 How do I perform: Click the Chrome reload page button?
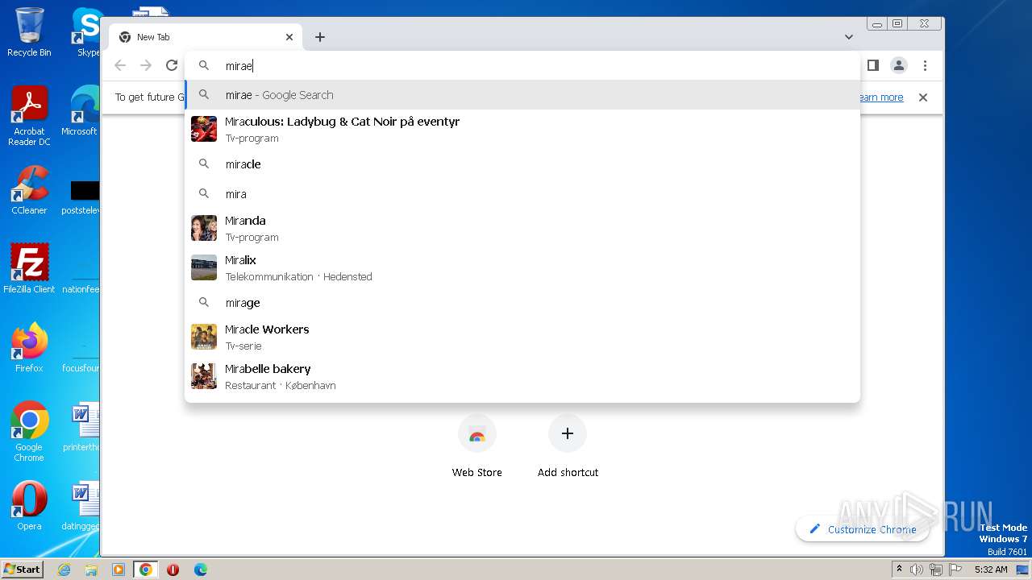point(172,65)
